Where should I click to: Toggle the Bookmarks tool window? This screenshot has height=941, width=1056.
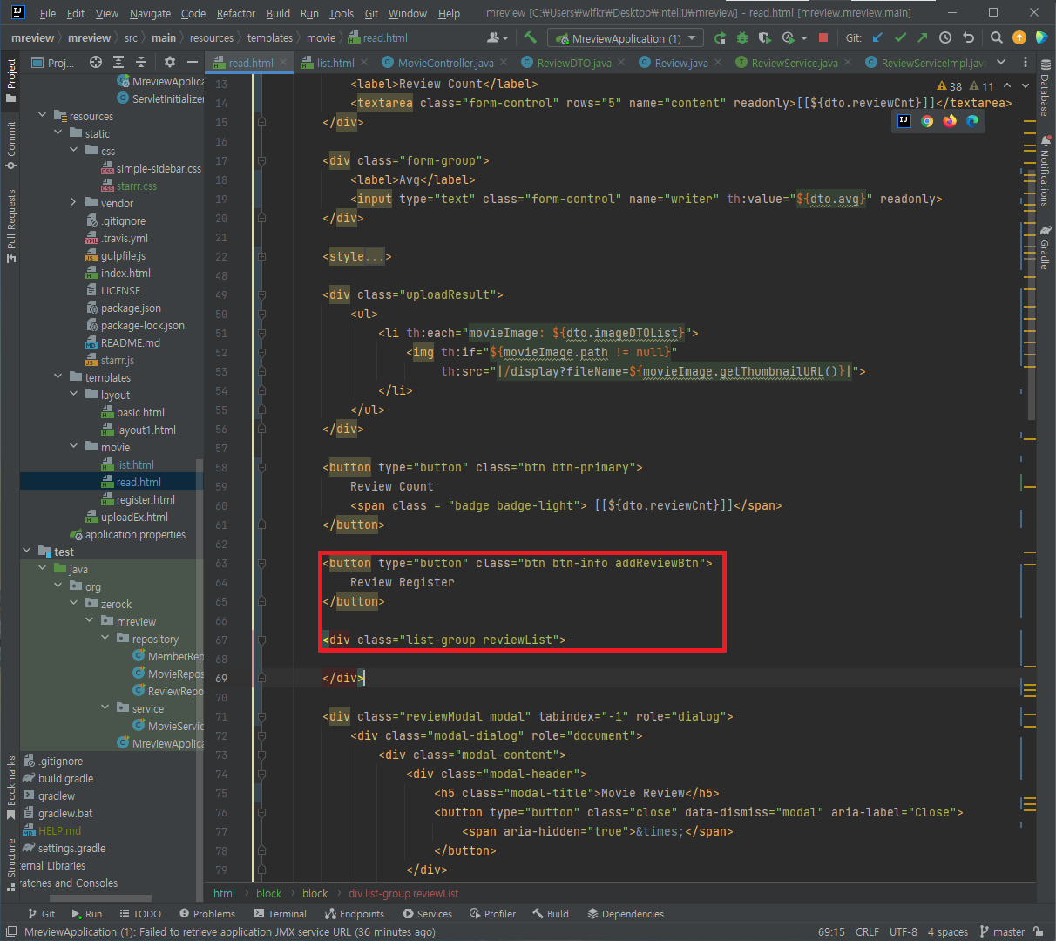[11, 789]
